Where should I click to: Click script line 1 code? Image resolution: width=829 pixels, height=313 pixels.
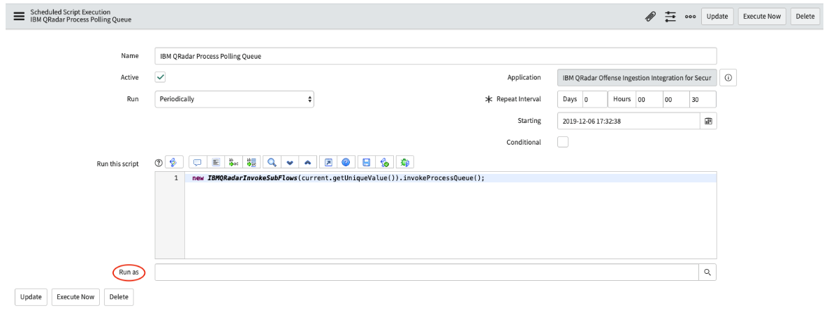coord(338,177)
